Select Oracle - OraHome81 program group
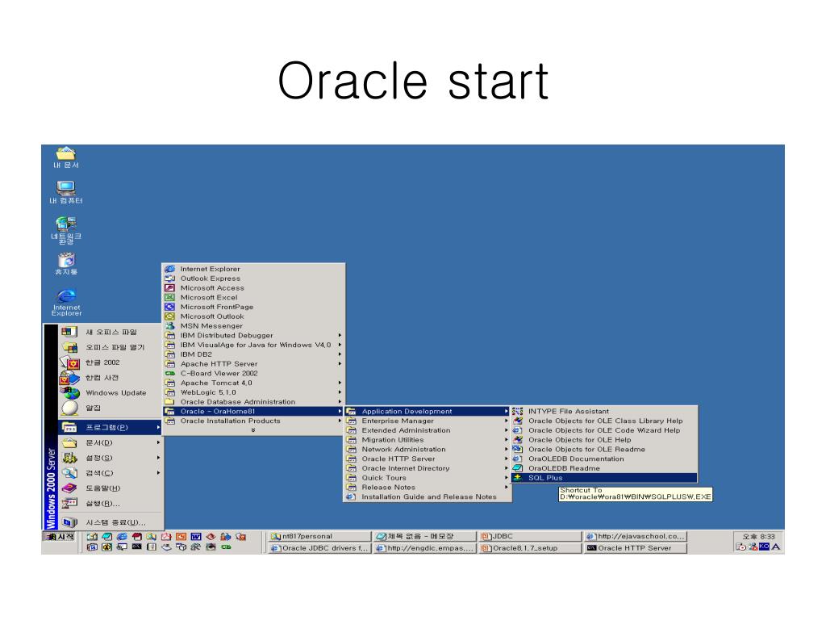 click(x=253, y=411)
